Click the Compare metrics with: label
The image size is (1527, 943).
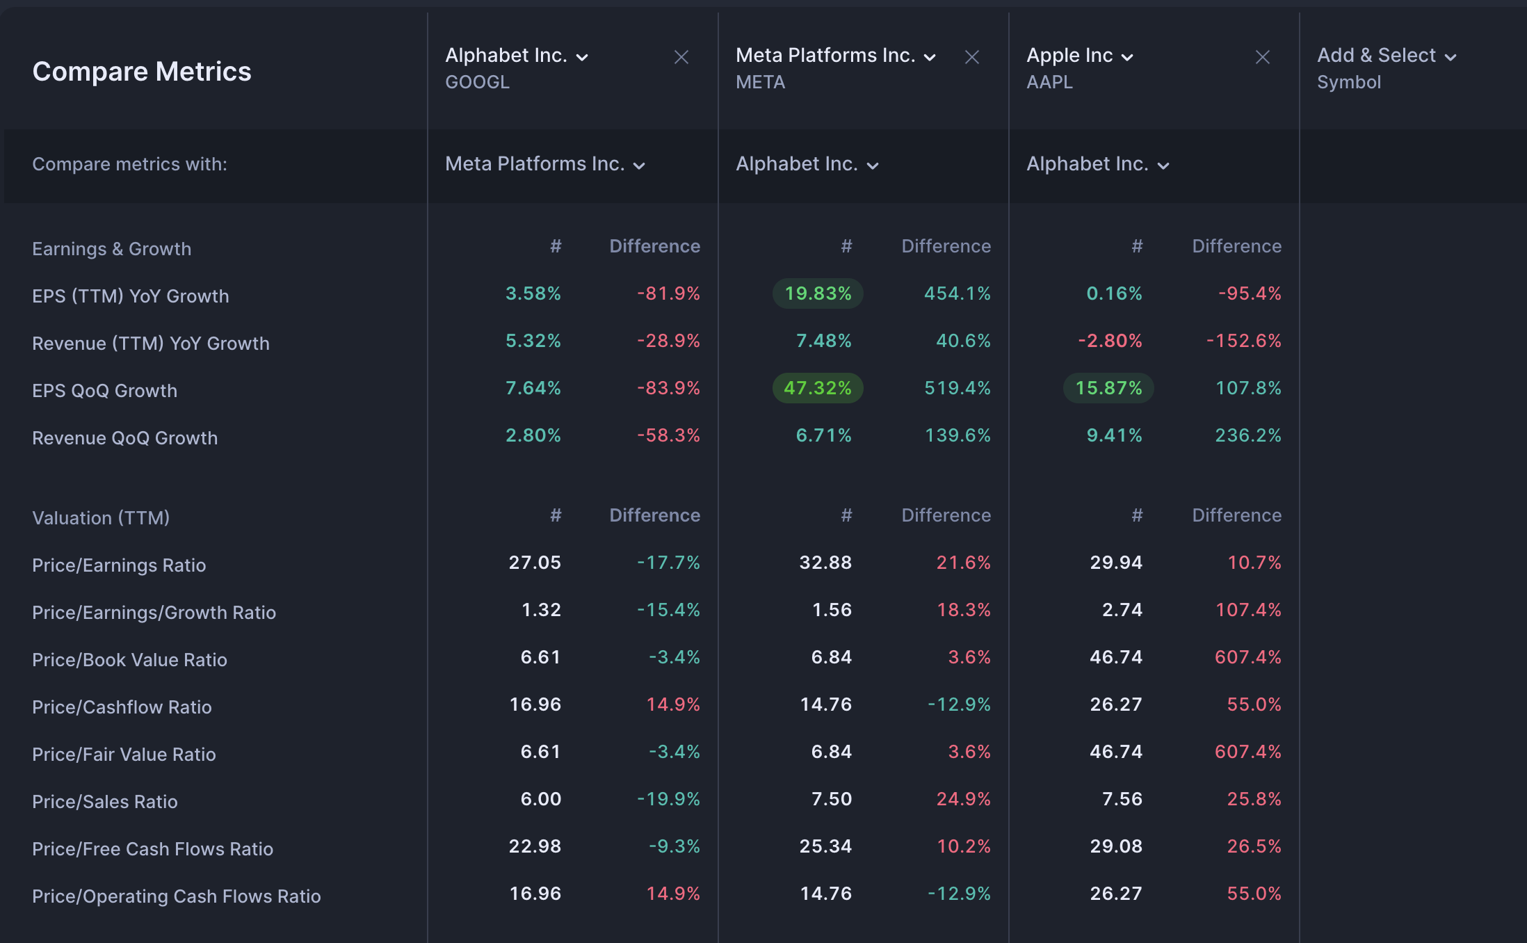[130, 164]
